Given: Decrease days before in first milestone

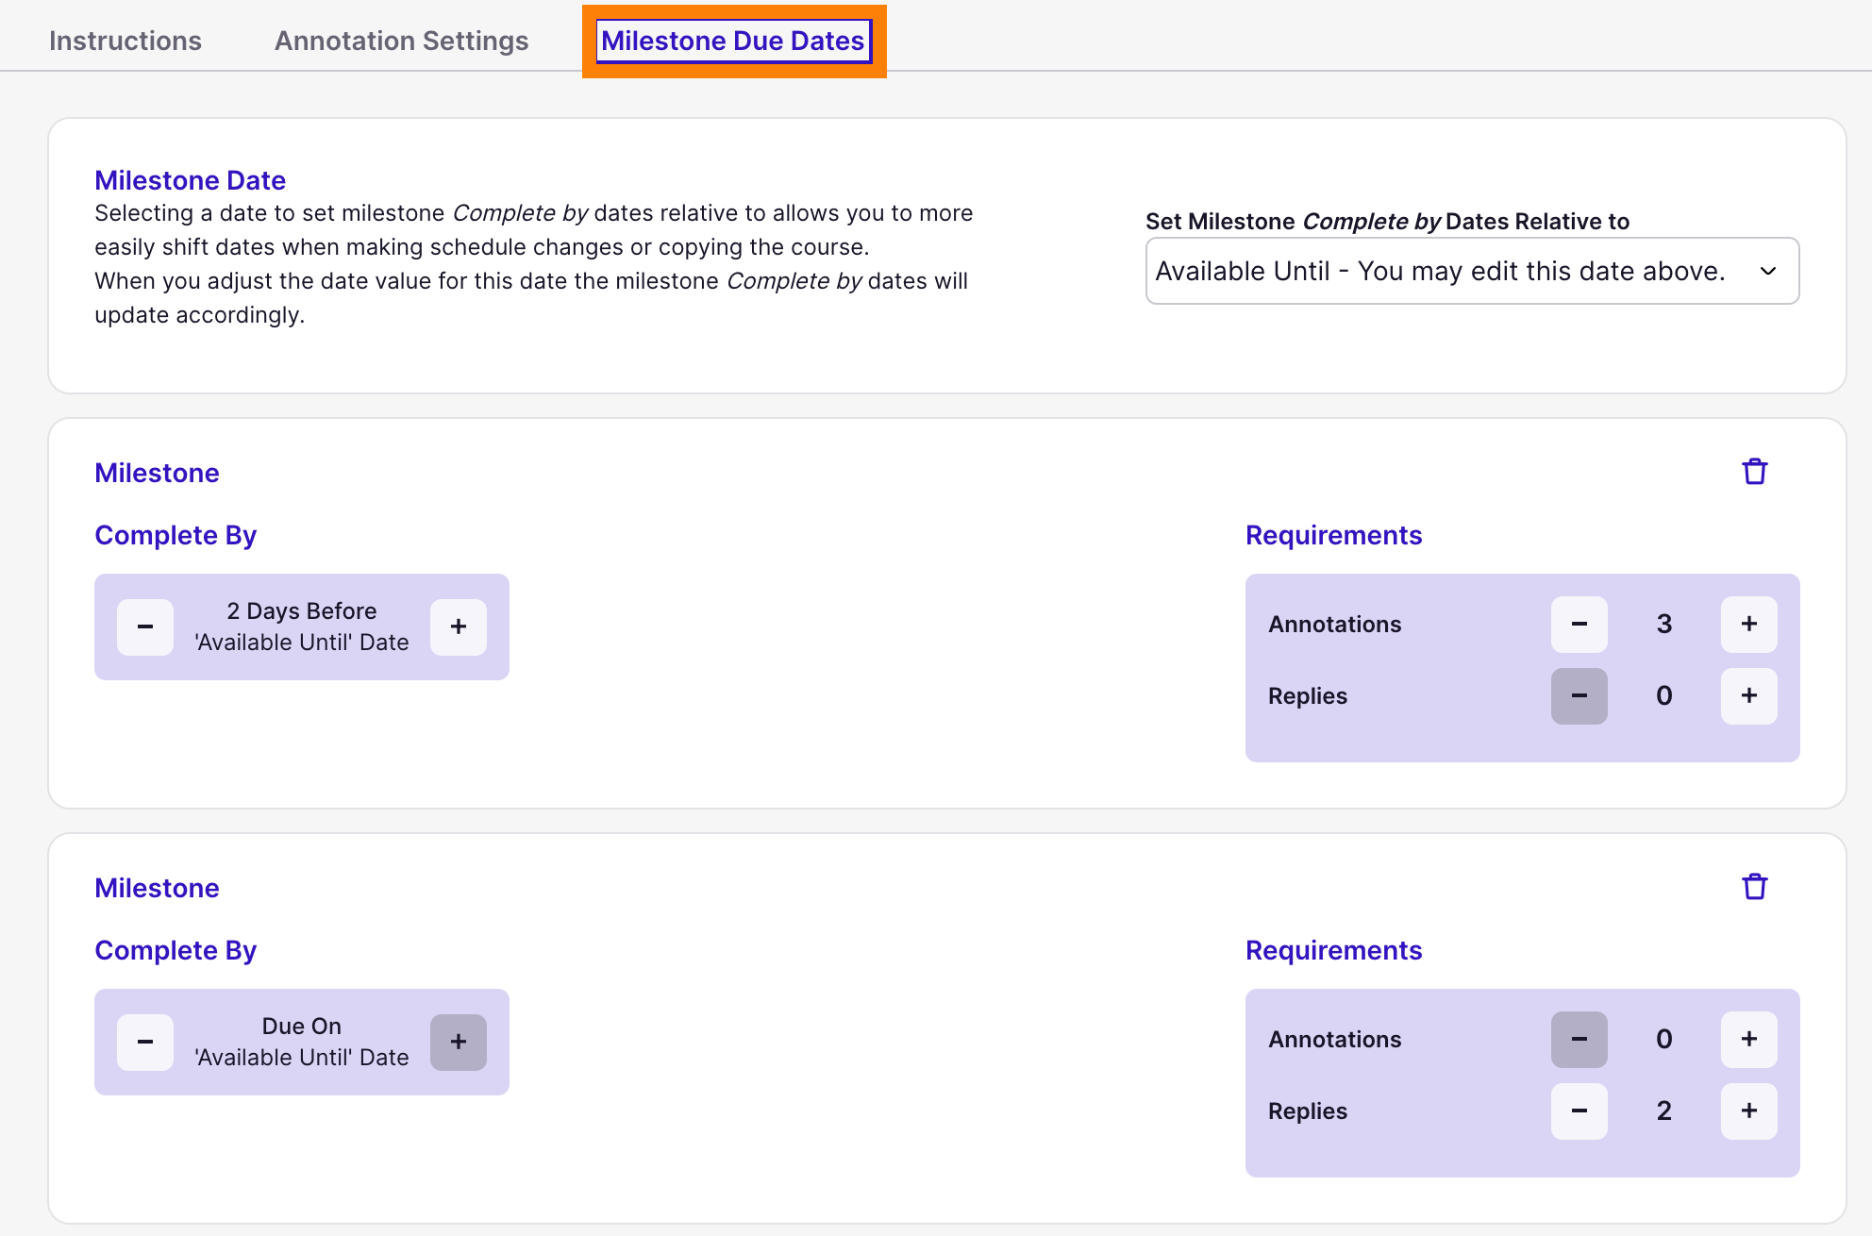Looking at the screenshot, I should click(x=145, y=626).
